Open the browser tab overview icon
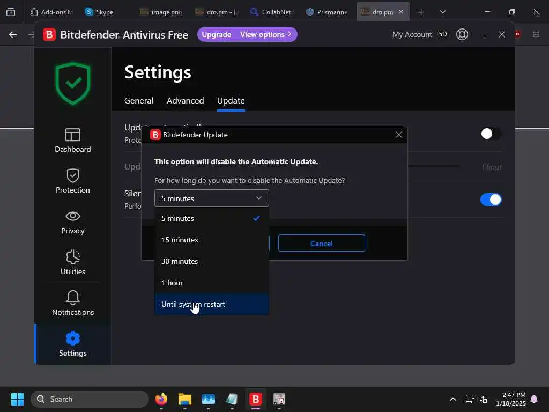The image size is (549, 412). click(x=11, y=12)
